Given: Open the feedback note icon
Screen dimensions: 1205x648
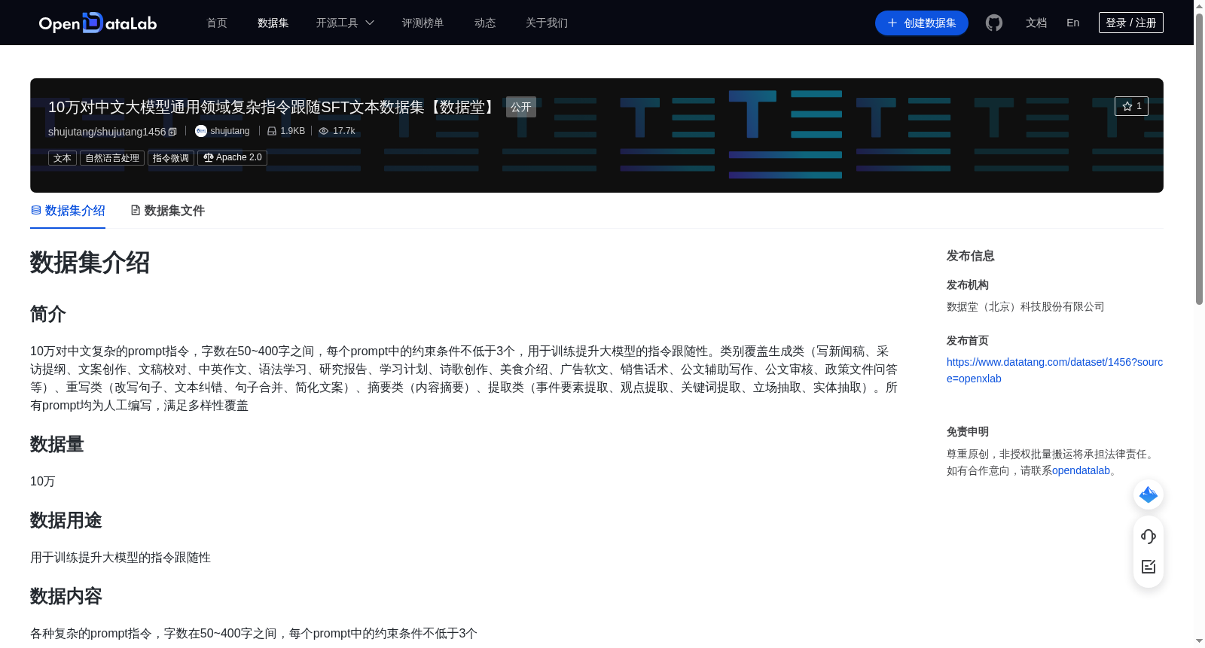Looking at the screenshot, I should click(1149, 567).
